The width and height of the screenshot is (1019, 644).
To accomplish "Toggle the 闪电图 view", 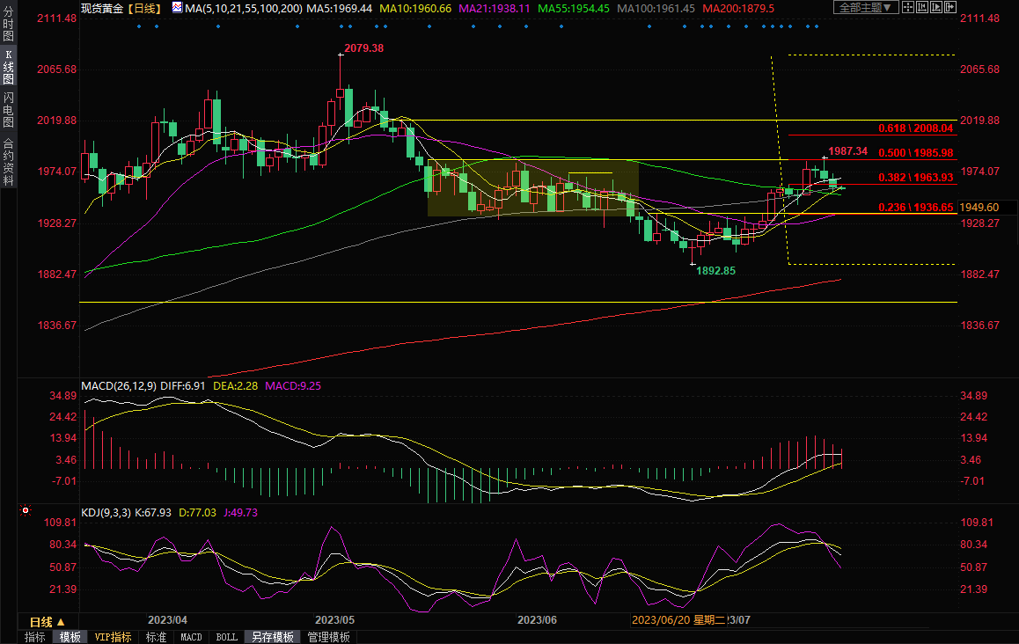I will click(x=8, y=109).
